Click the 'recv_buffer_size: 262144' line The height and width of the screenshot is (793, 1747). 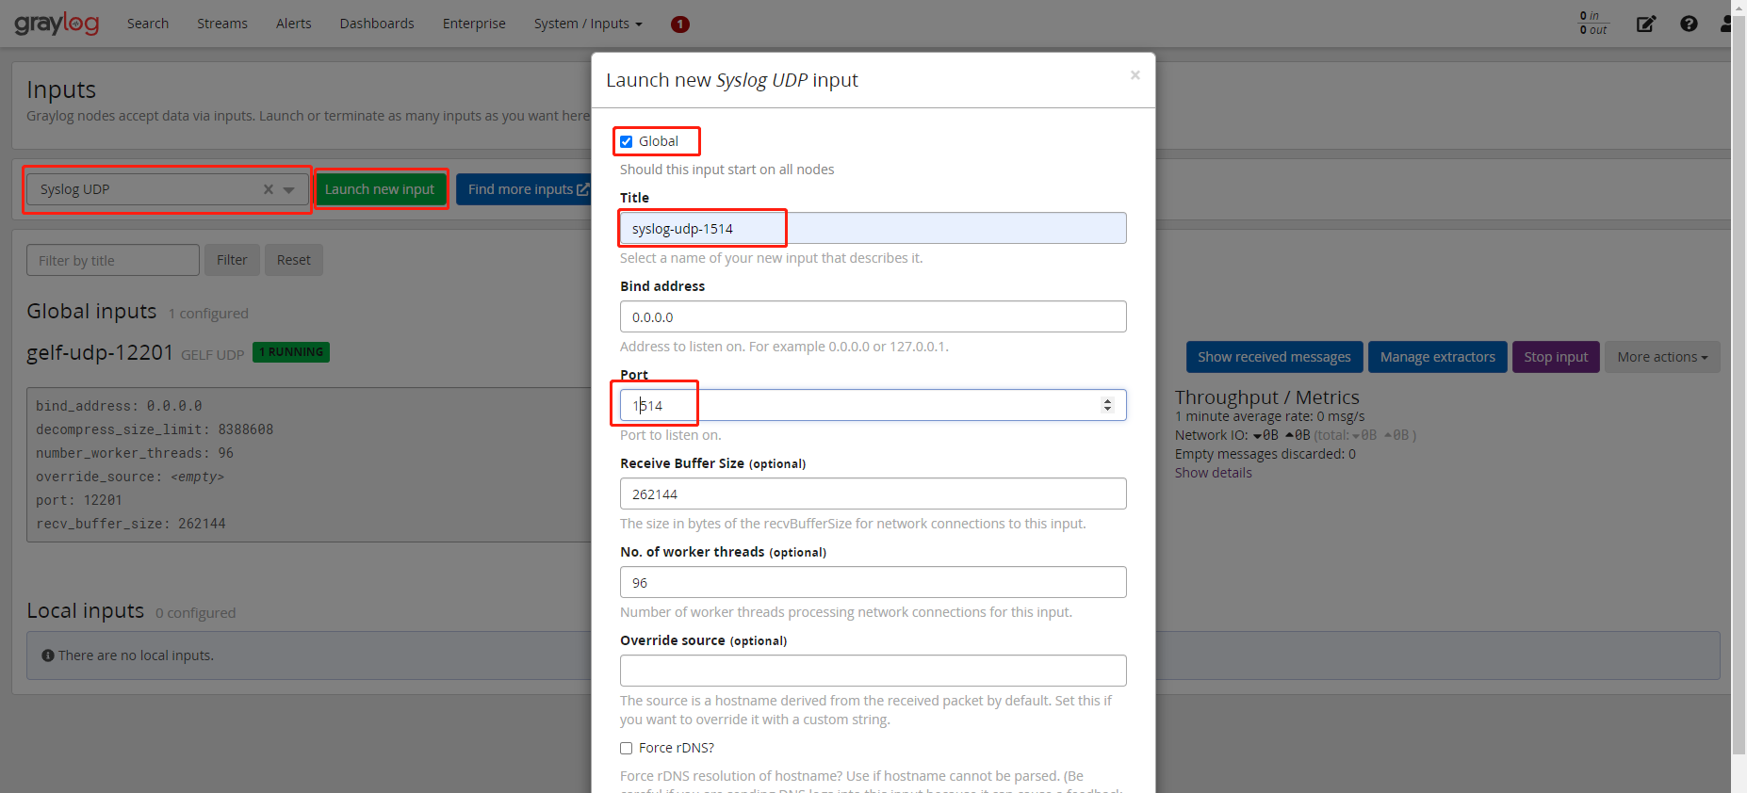131,524
